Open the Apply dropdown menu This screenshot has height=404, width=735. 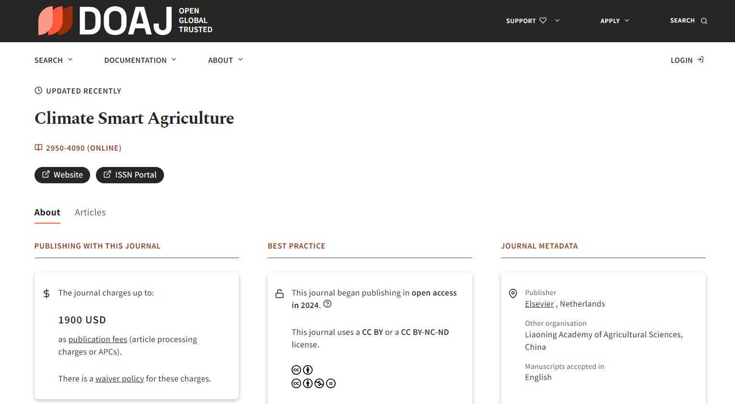click(x=614, y=21)
